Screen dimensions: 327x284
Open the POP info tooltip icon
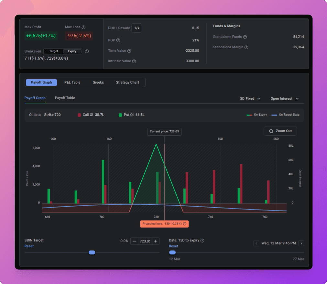click(118, 40)
